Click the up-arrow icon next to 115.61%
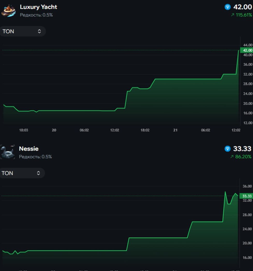This screenshot has height=271, width=253. [232, 15]
